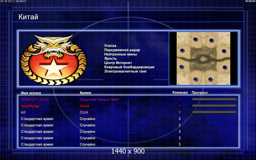Click the "Команда" column header
The image size is (256, 160).
tap(180, 93)
